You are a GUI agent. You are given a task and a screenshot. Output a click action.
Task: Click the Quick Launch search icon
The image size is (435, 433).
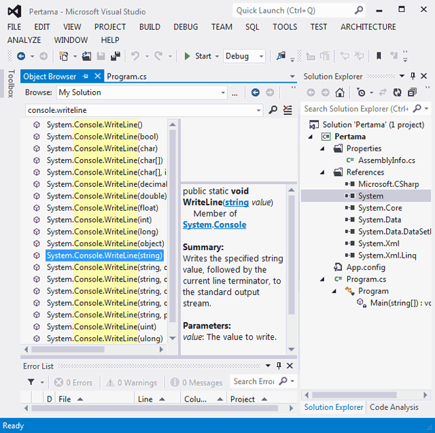coord(359,10)
